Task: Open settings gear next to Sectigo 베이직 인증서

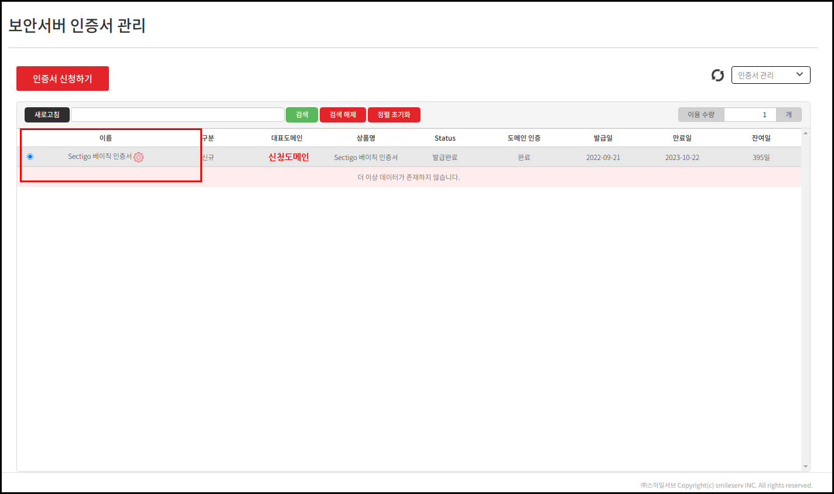Action: [139, 157]
